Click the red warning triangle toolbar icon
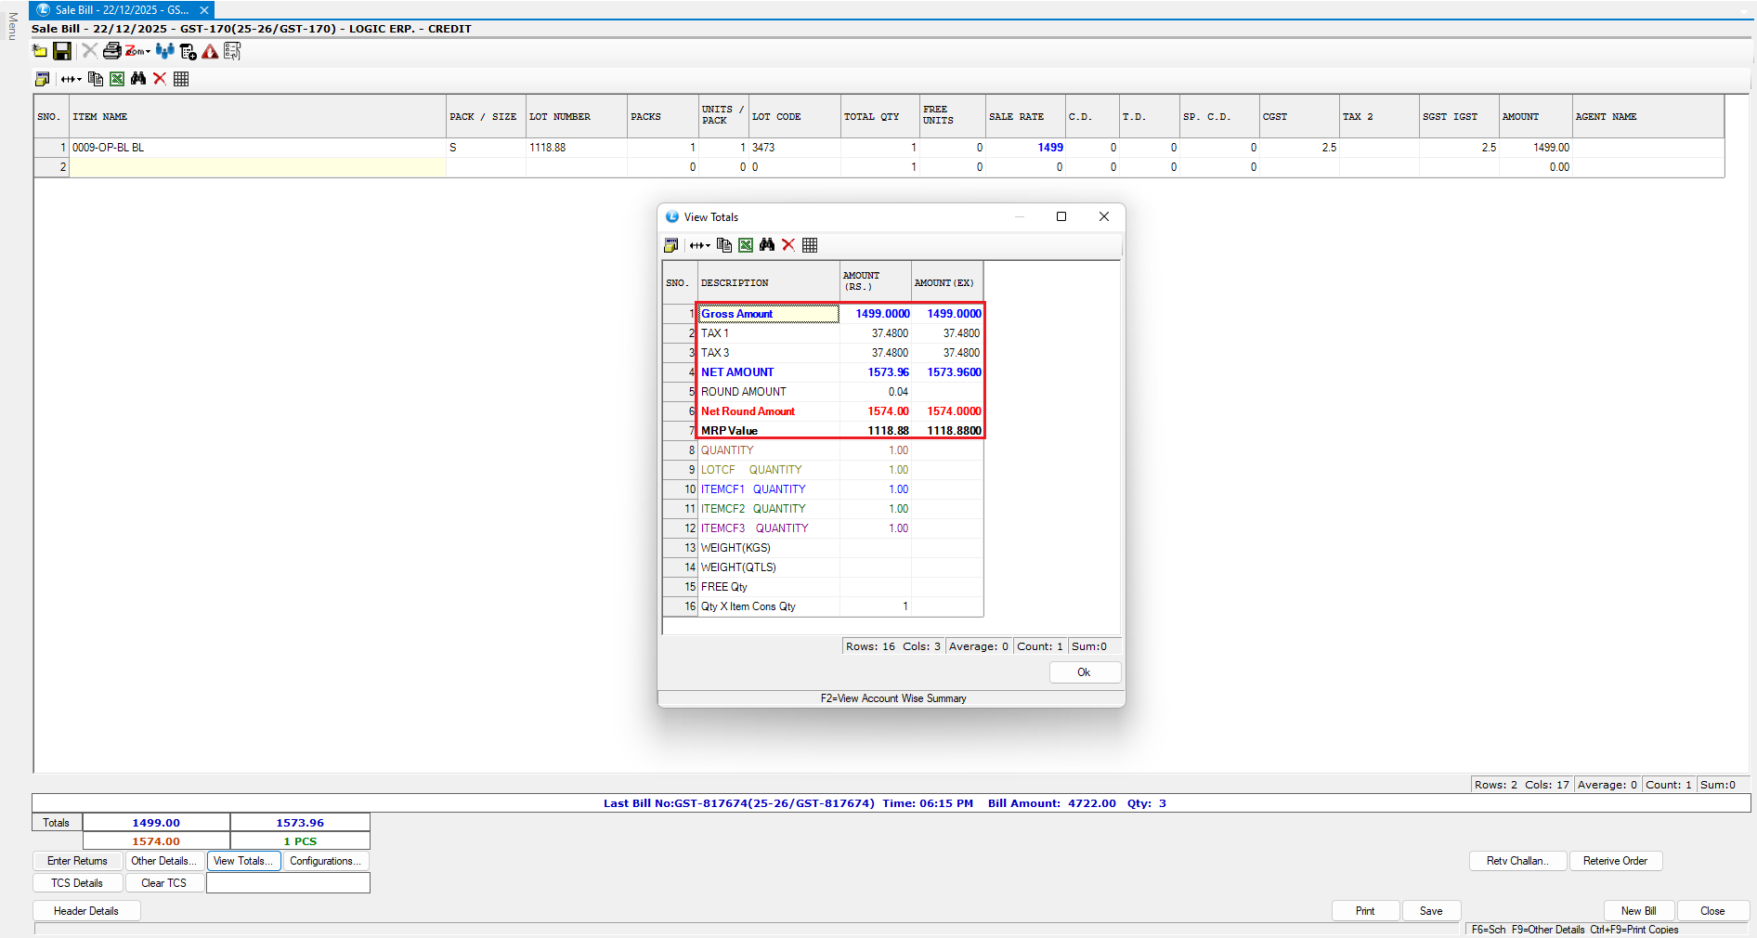1757x938 pixels. (x=210, y=52)
